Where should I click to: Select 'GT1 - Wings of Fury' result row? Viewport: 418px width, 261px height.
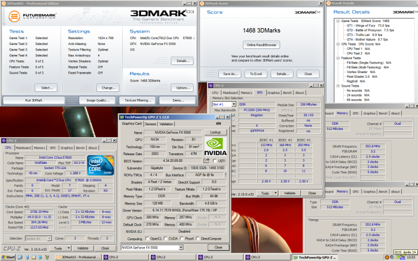[x=368, y=26]
